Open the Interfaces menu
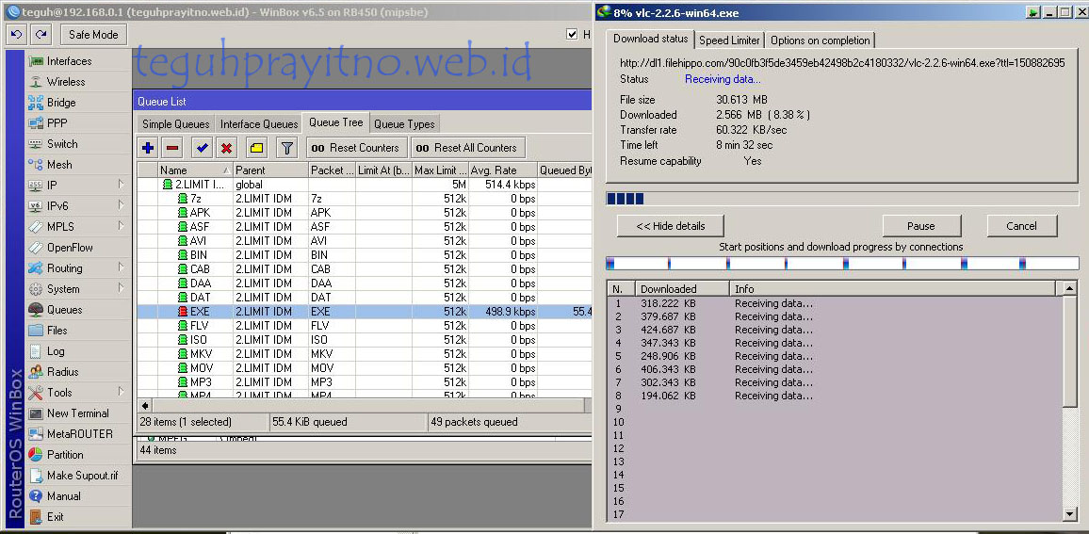Image resolution: width=1089 pixels, height=534 pixels. click(x=69, y=61)
